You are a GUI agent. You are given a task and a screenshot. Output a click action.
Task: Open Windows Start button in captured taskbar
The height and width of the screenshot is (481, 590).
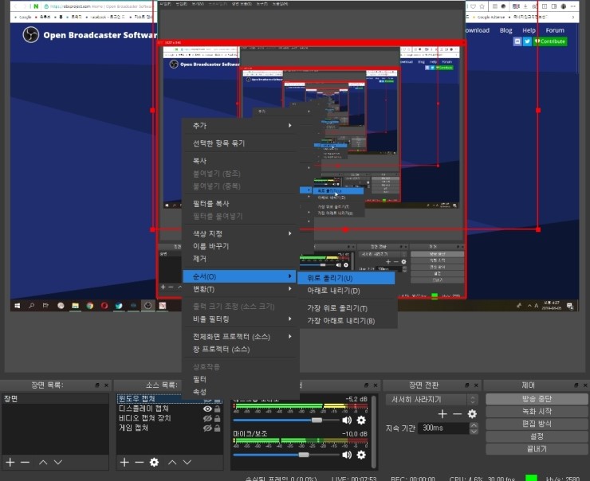[x=18, y=306]
